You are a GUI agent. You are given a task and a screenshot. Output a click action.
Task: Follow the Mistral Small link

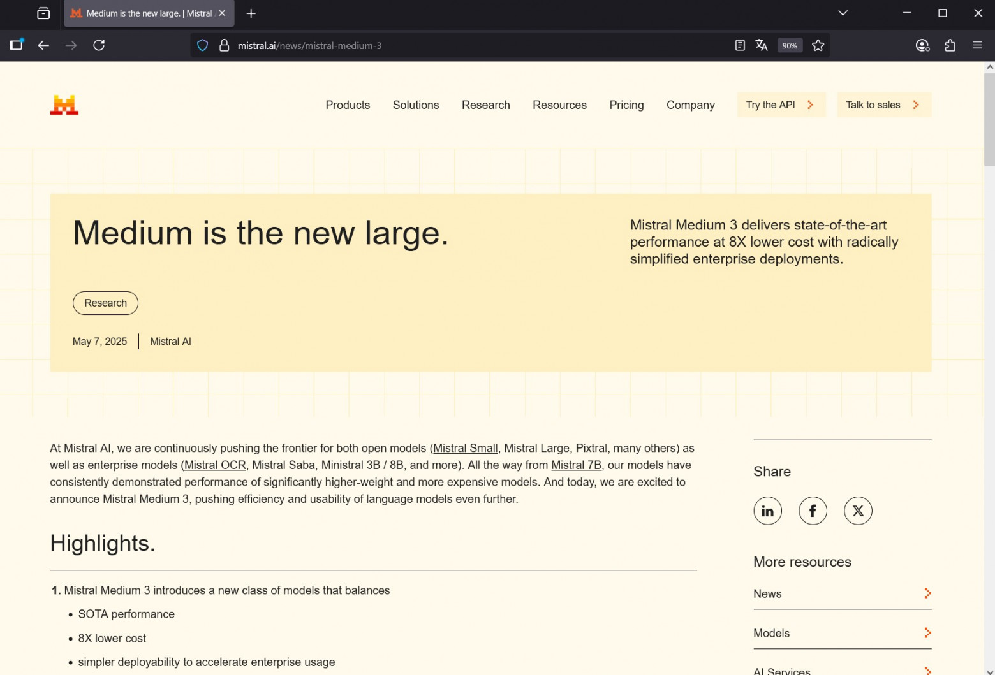click(x=466, y=449)
